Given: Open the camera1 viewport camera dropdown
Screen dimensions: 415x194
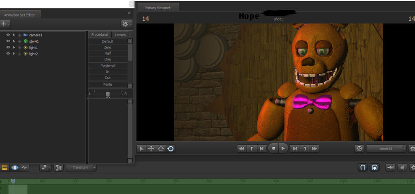Looking at the screenshot, I should click(386, 149).
